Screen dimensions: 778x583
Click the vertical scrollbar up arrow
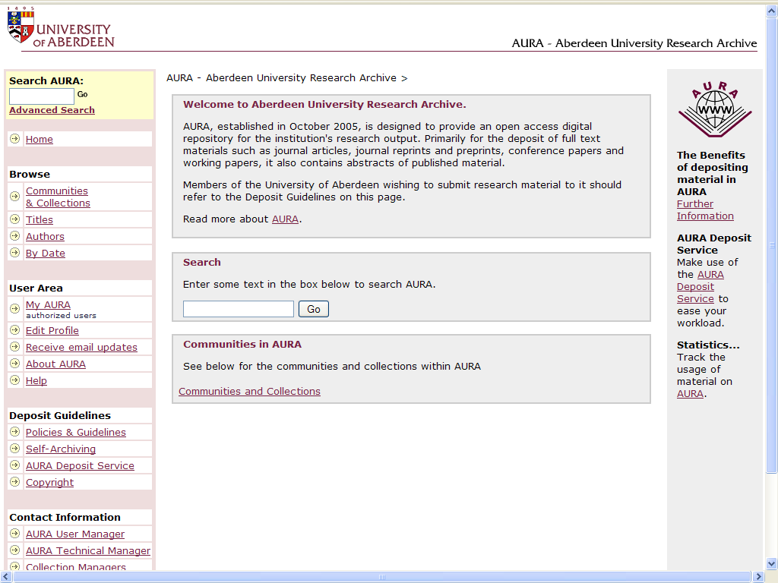pyautogui.click(x=772, y=11)
